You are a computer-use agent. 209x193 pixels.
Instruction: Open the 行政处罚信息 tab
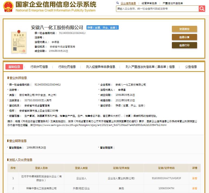(x=67, y=67)
